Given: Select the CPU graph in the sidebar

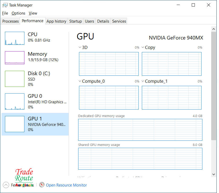Looking at the screenshot, I should (14, 38).
